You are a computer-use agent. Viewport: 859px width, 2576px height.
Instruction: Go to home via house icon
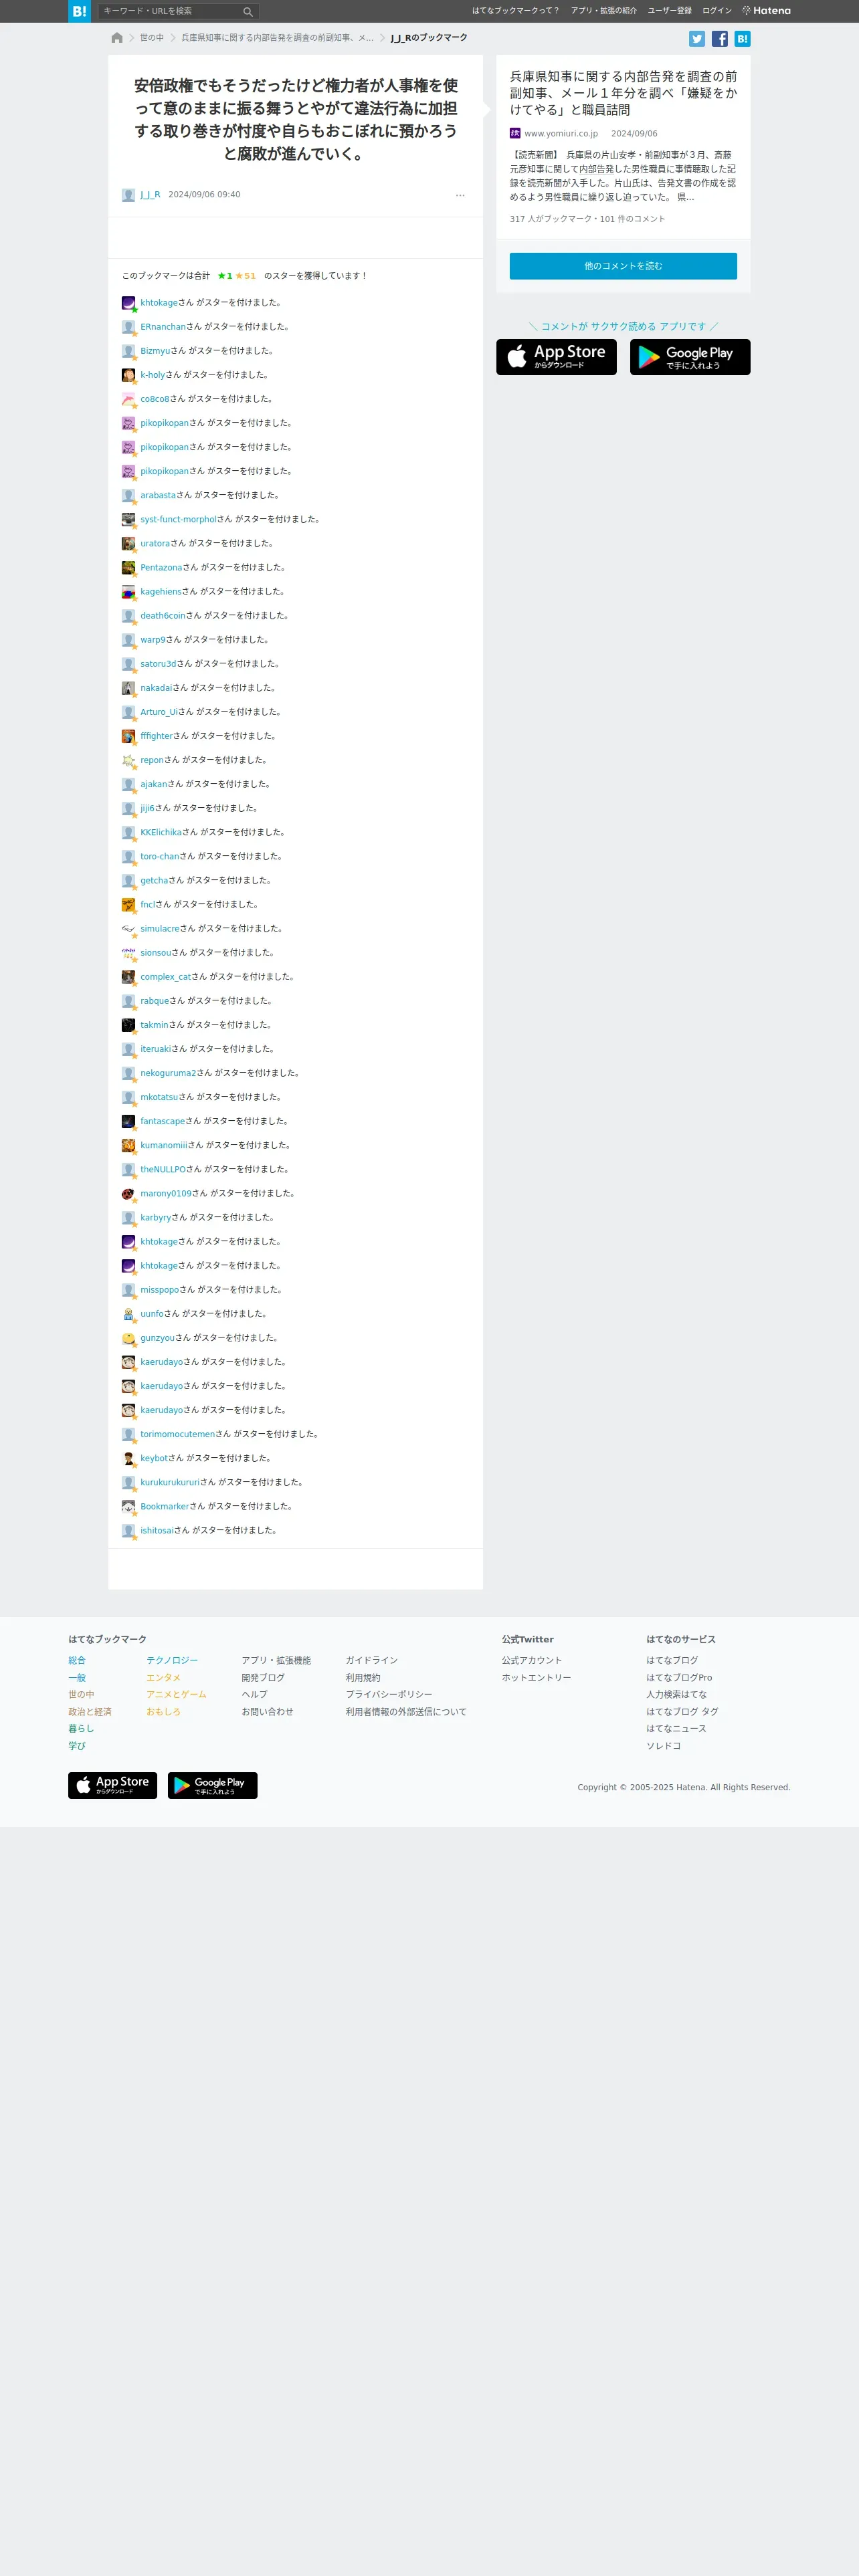pyautogui.click(x=117, y=38)
